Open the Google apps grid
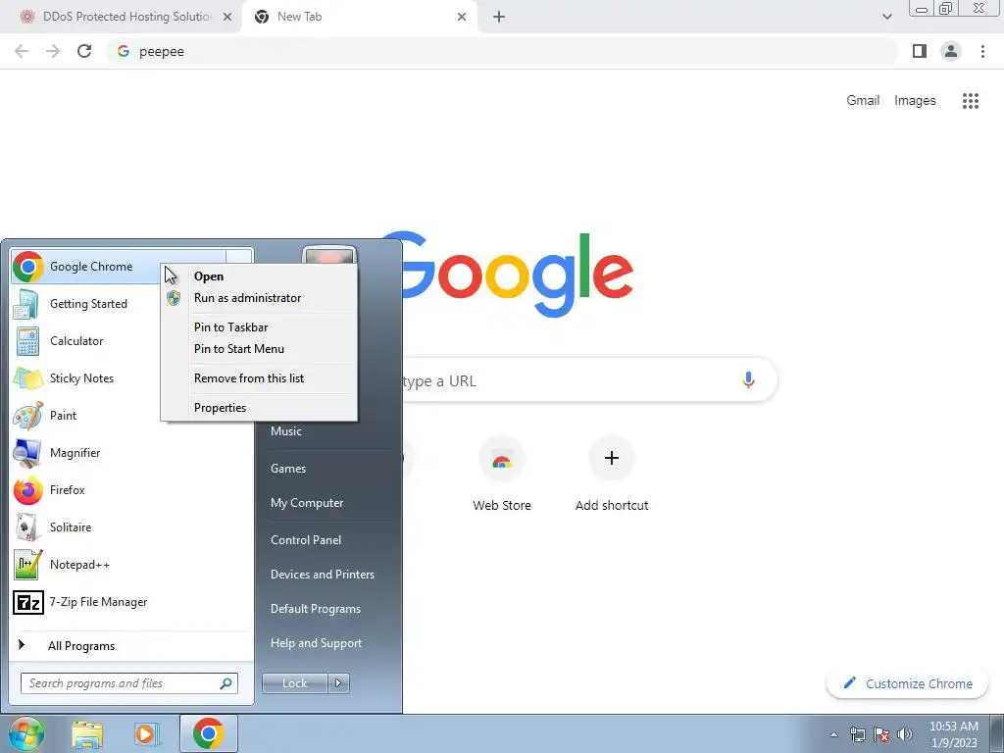The image size is (1004, 753). pyautogui.click(x=971, y=101)
